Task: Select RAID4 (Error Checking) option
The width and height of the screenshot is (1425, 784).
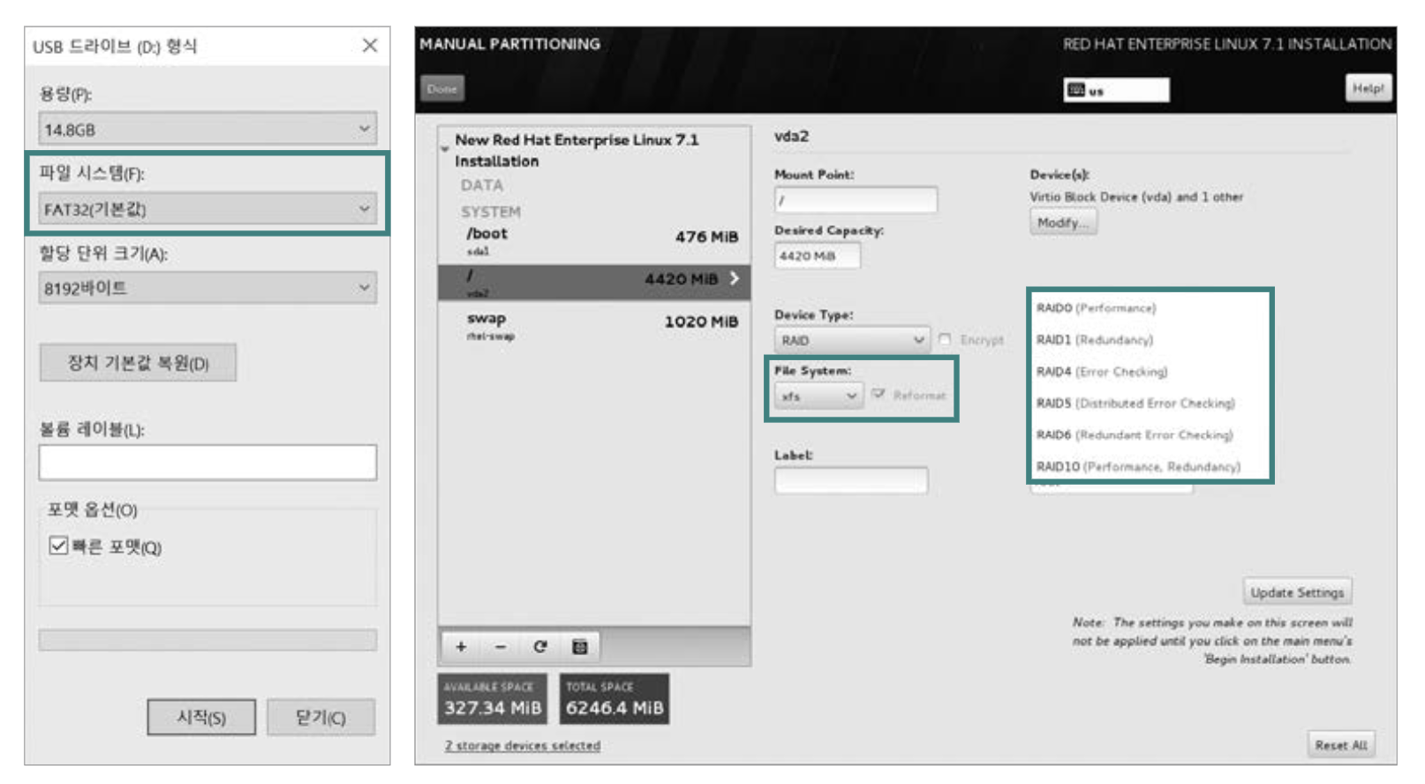Action: click(x=1102, y=372)
